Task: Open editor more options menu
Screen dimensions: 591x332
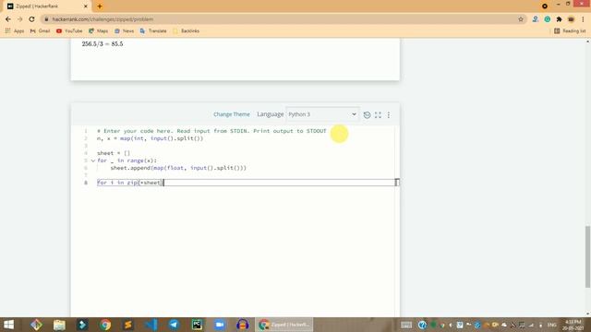Action: coord(389,114)
